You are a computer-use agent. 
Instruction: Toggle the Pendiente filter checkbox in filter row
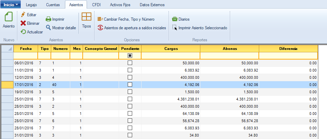130,55
